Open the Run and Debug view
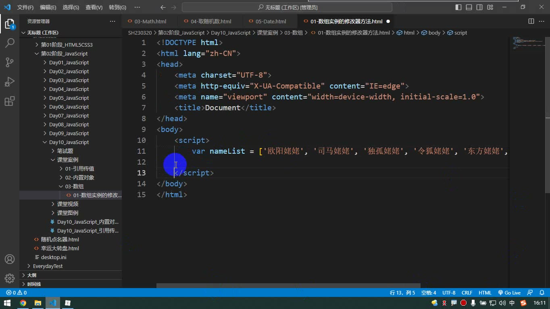The width and height of the screenshot is (550, 309). pos(9,82)
